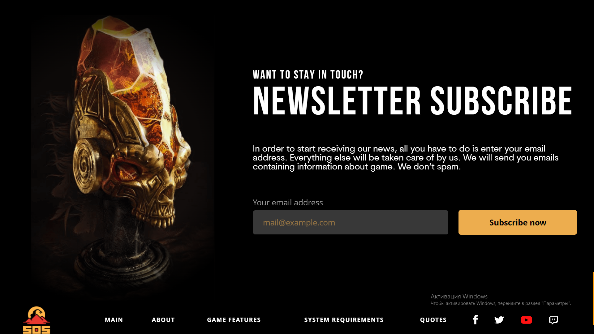Click the Subscribe now button

pyautogui.click(x=518, y=222)
